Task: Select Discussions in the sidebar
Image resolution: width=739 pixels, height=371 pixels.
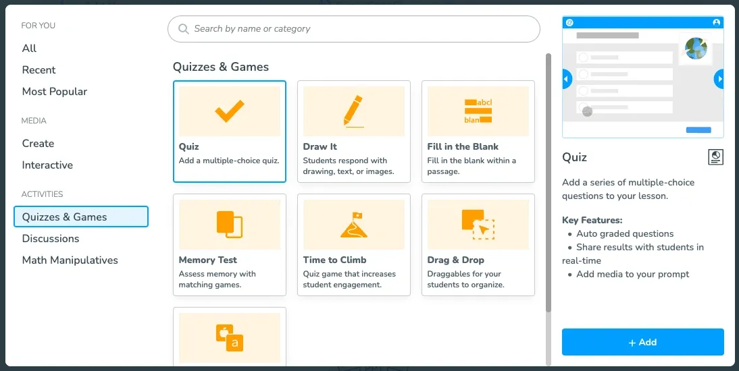Action: [x=51, y=239]
